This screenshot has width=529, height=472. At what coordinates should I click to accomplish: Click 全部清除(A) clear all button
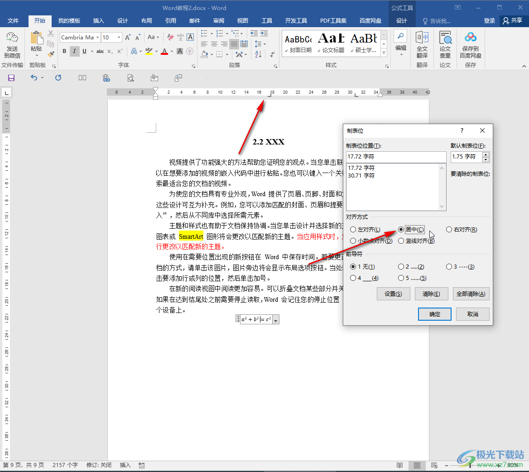point(471,294)
